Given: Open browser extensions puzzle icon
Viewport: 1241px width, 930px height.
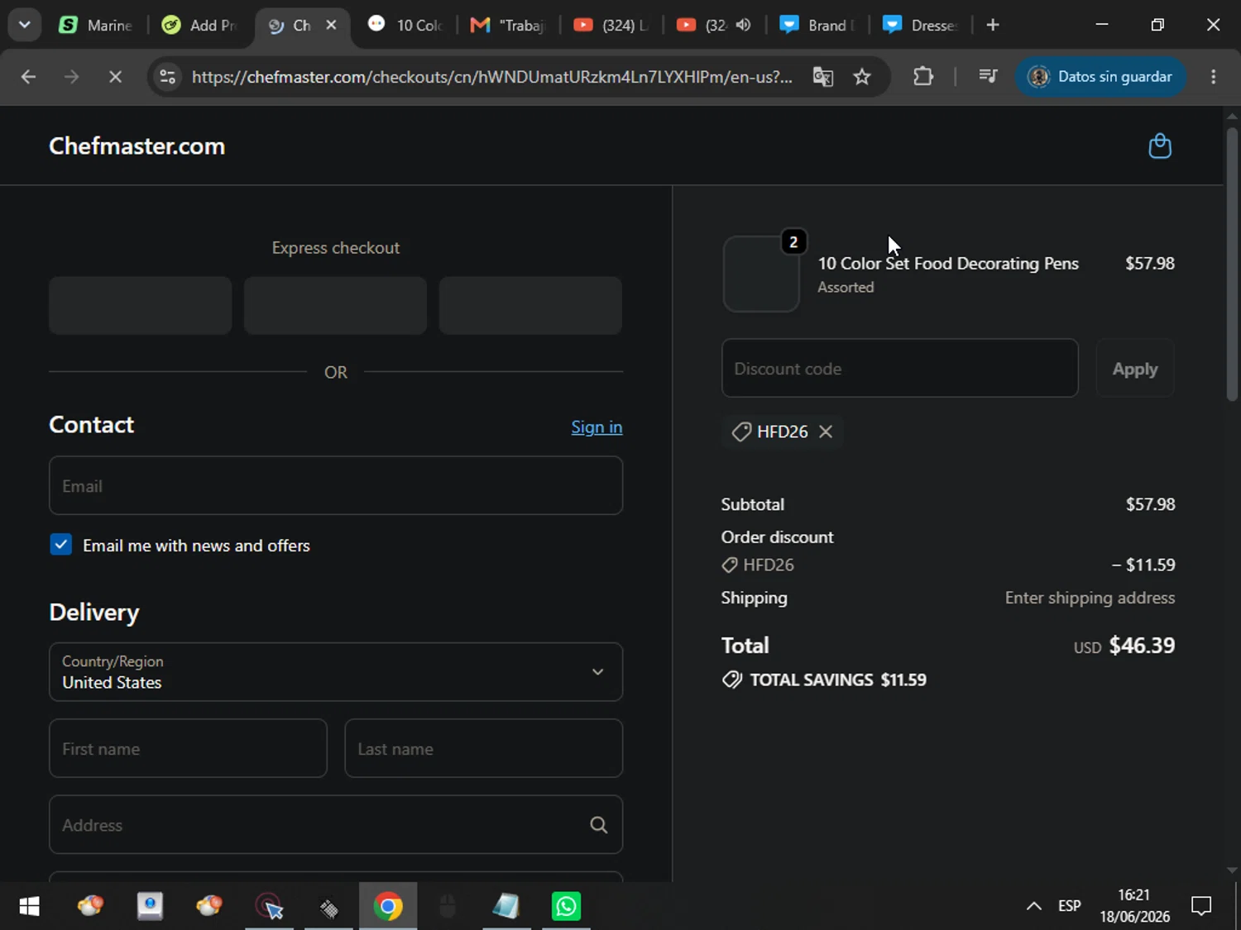Looking at the screenshot, I should point(923,77).
